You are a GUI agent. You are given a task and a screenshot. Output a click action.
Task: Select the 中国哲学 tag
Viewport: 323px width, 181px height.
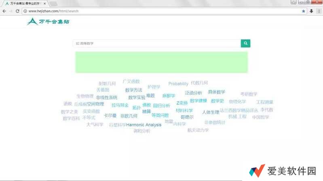pos(261,117)
